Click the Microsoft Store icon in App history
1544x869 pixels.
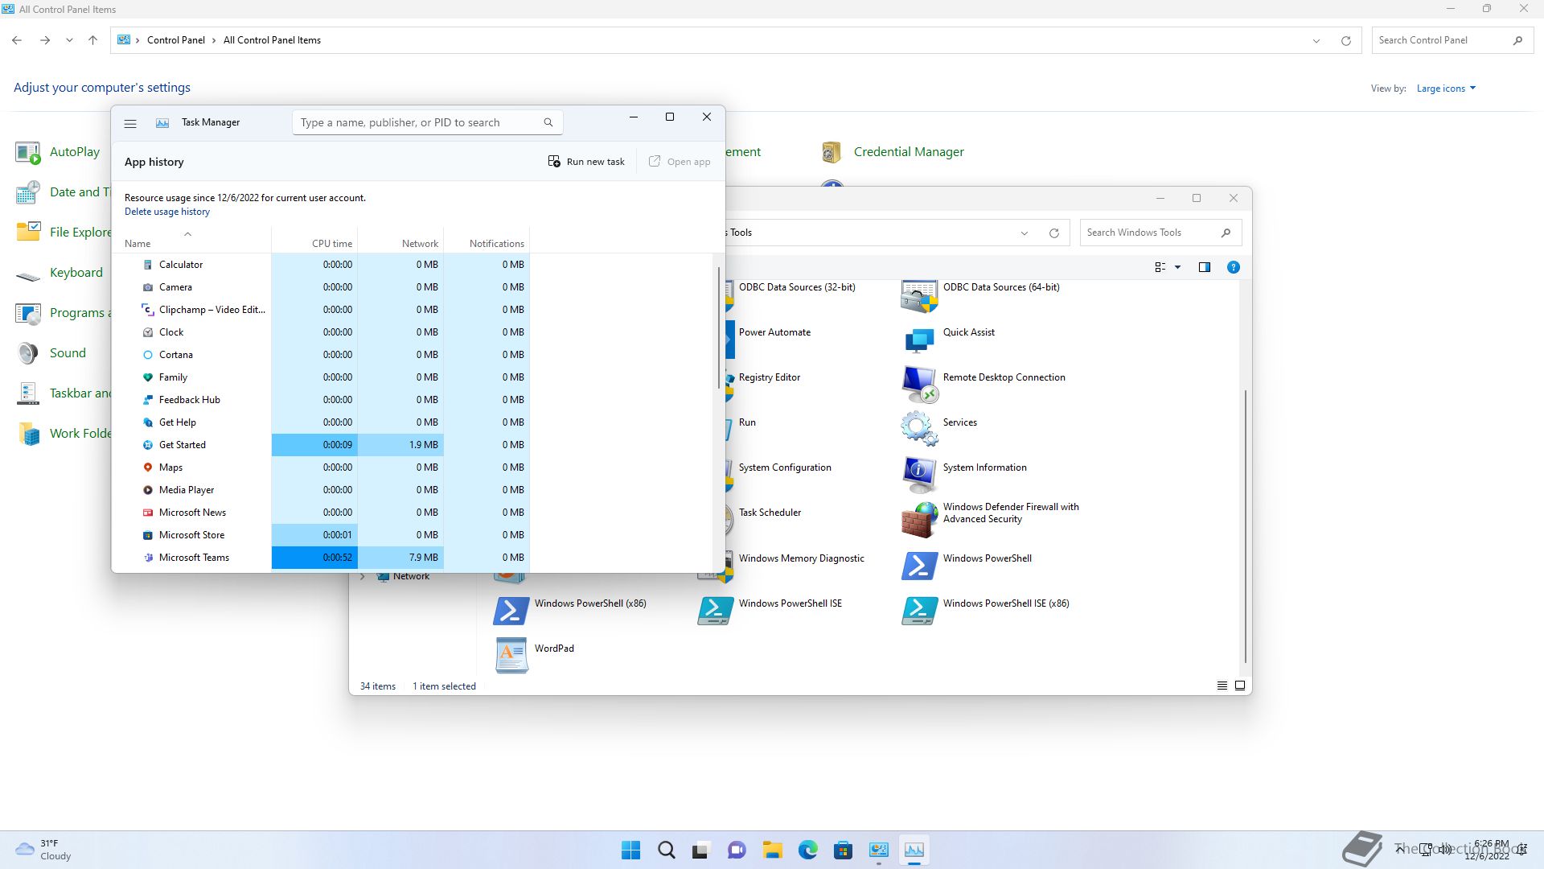(x=148, y=535)
